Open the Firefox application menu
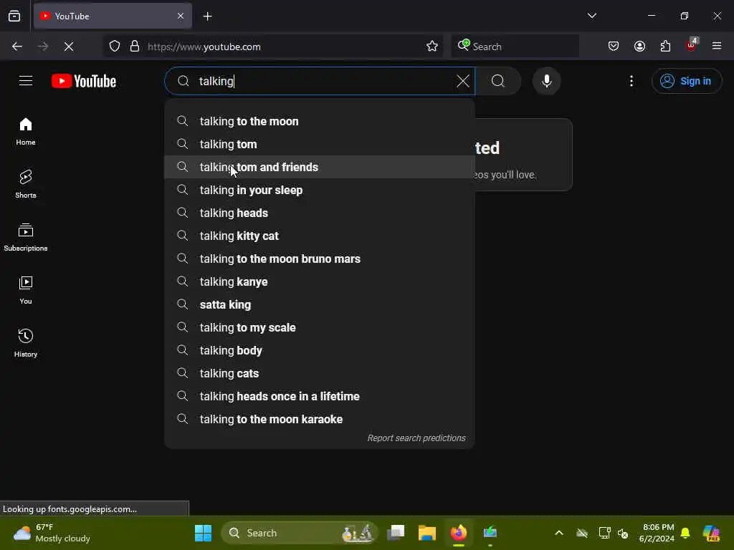734x550 pixels. (717, 47)
